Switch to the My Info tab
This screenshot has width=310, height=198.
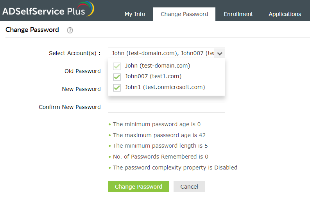pos(135,14)
